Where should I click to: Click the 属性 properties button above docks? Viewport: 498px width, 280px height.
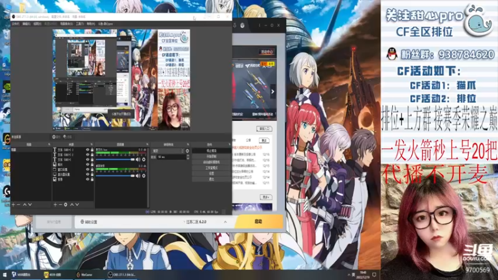pos(56,137)
